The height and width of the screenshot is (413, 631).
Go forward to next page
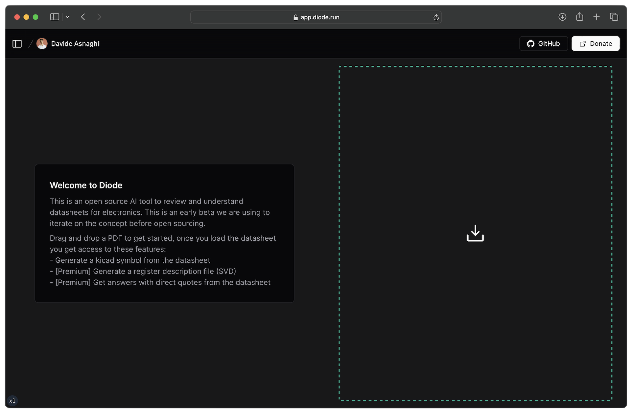(x=99, y=17)
